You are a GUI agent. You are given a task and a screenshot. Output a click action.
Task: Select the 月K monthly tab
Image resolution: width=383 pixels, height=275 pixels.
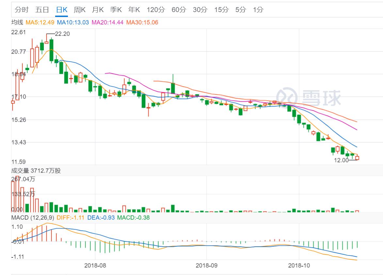click(98, 10)
